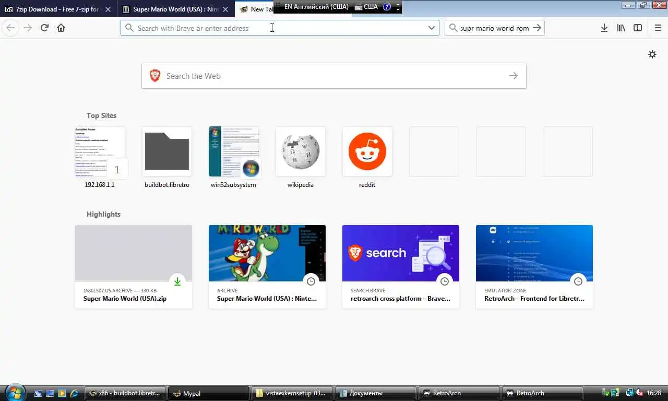
Task: Click the volume icon in system tray
Action: (x=639, y=393)
